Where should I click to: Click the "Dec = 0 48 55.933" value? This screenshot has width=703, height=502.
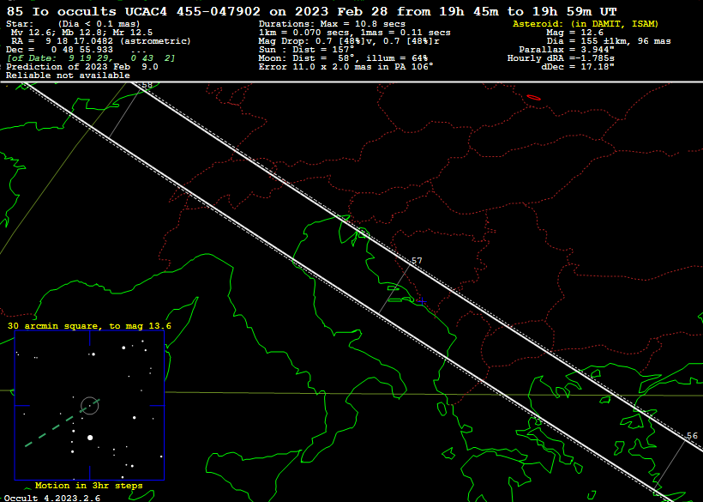(60, 50)
